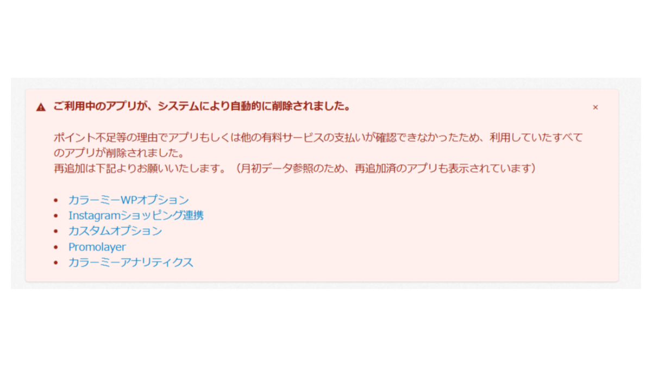Click the bullet in front of カラーミーアナリティクス

(55, 263)
